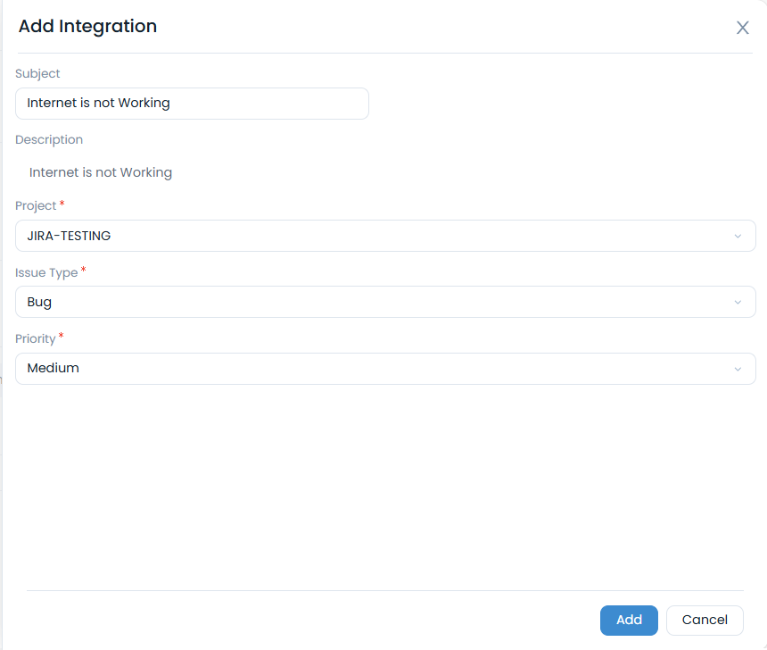The width and height of the screenshot is (767, 650).
Task: Click the Priority dropdown chevron
Action: [738, 368]
